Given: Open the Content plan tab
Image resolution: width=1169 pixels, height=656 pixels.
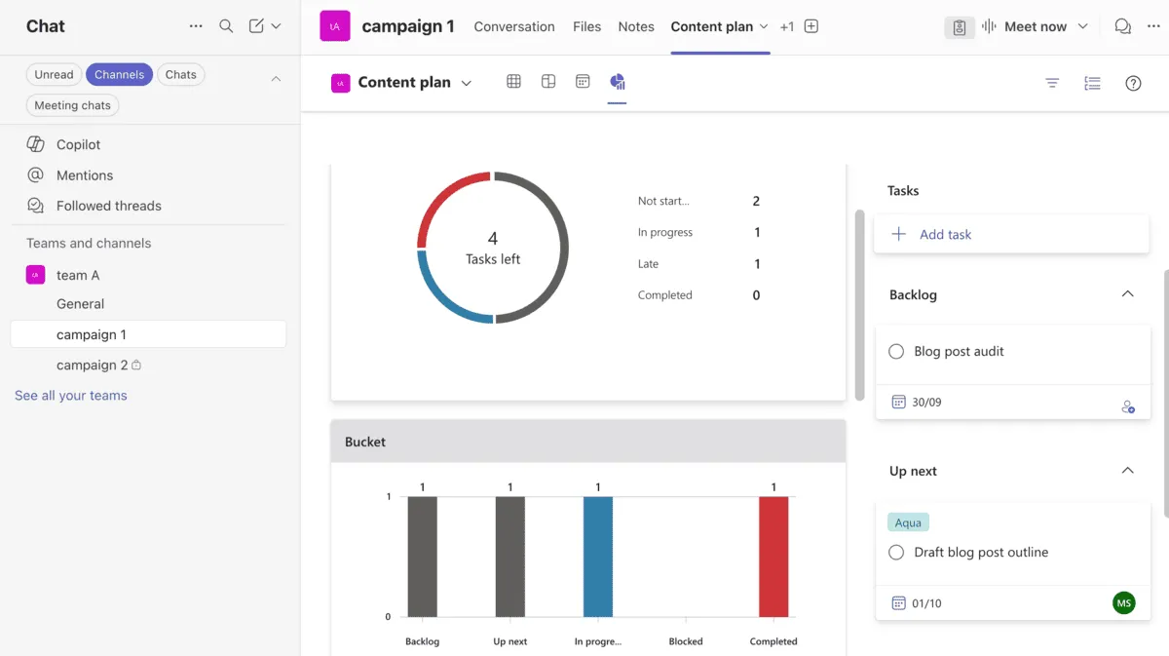Looking at the screenshot, I should pyautogui.click(x=711, y=26).
